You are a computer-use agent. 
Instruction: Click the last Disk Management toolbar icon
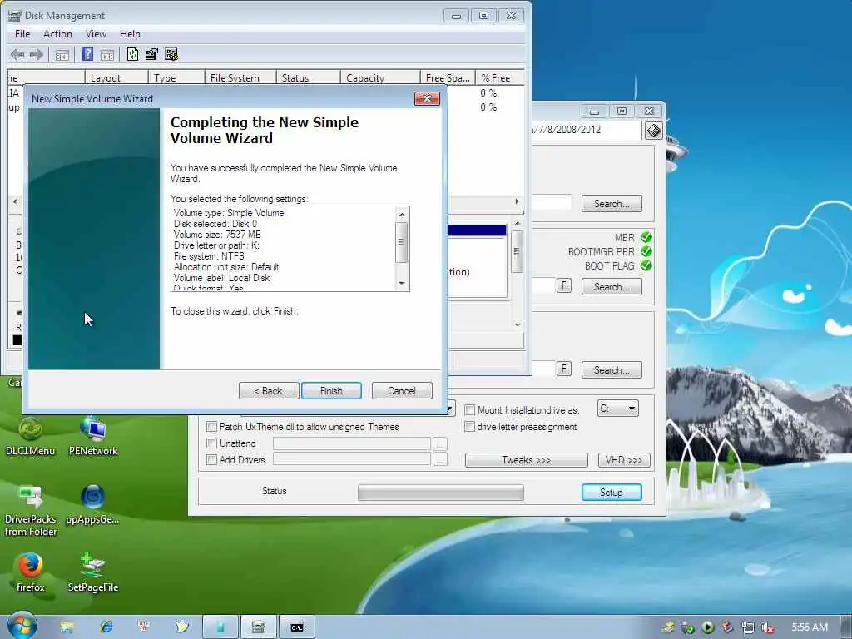click(171, 54)
